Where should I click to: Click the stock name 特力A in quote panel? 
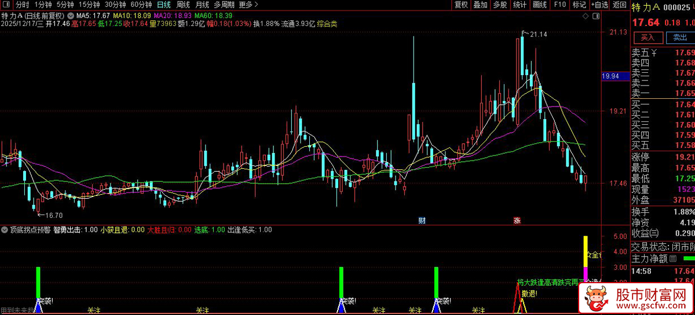pyautogui.click(x=646, y=8)
